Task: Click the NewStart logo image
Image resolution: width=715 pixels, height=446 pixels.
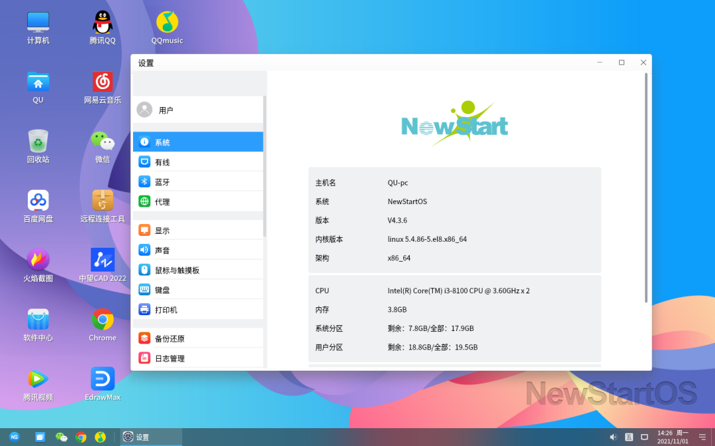Action: [x=455, y=124]
